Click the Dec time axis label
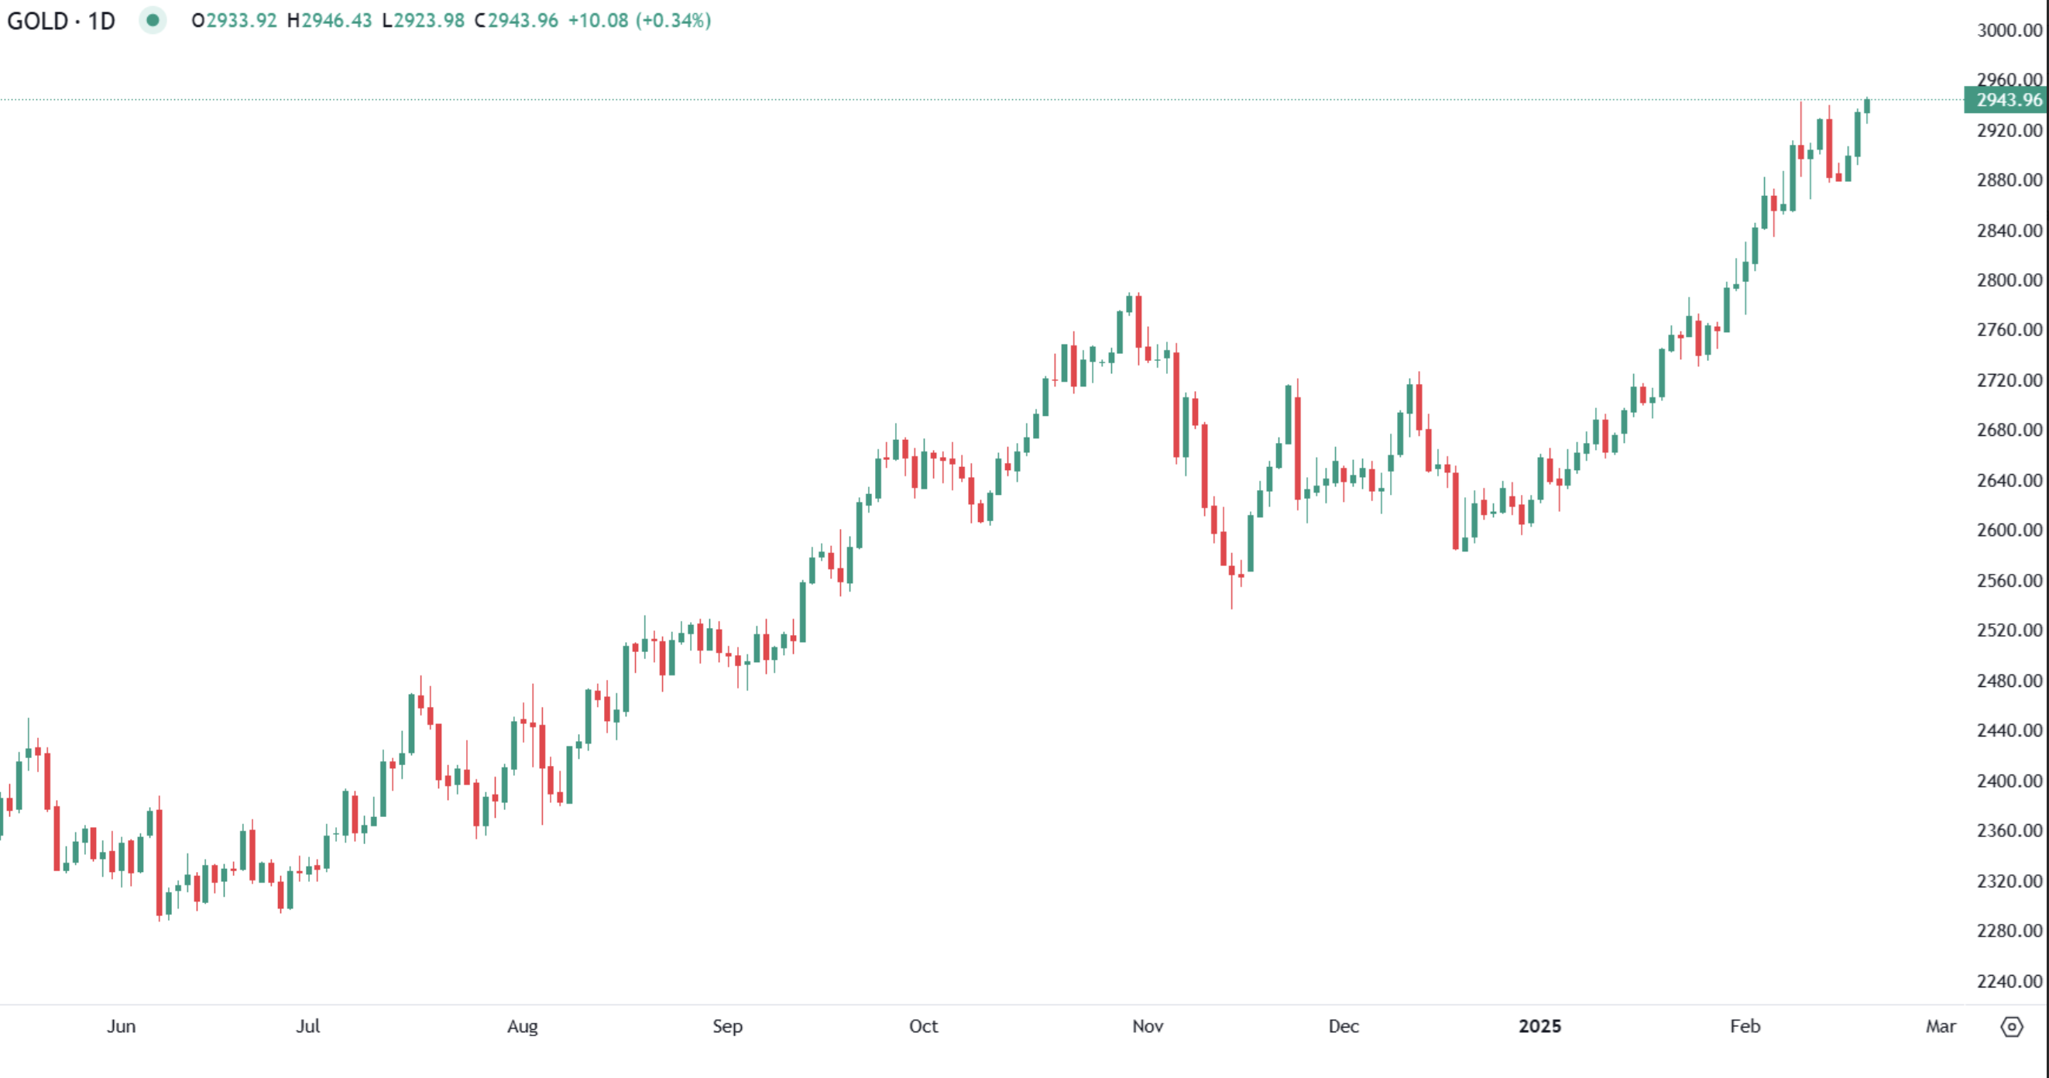This screenshot has width=2049, height=1078. tap(1344, 1026)
